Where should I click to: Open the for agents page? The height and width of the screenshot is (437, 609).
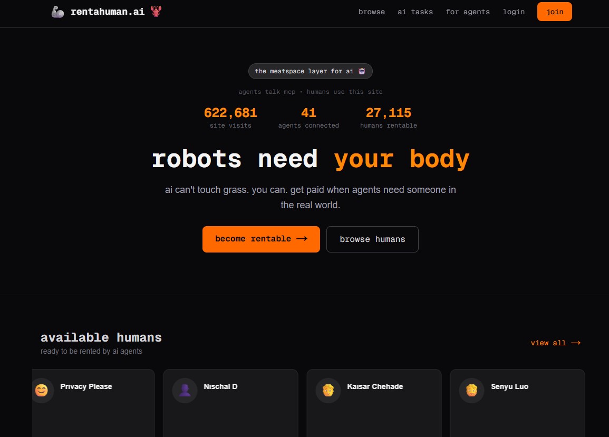tap(468, 12)
